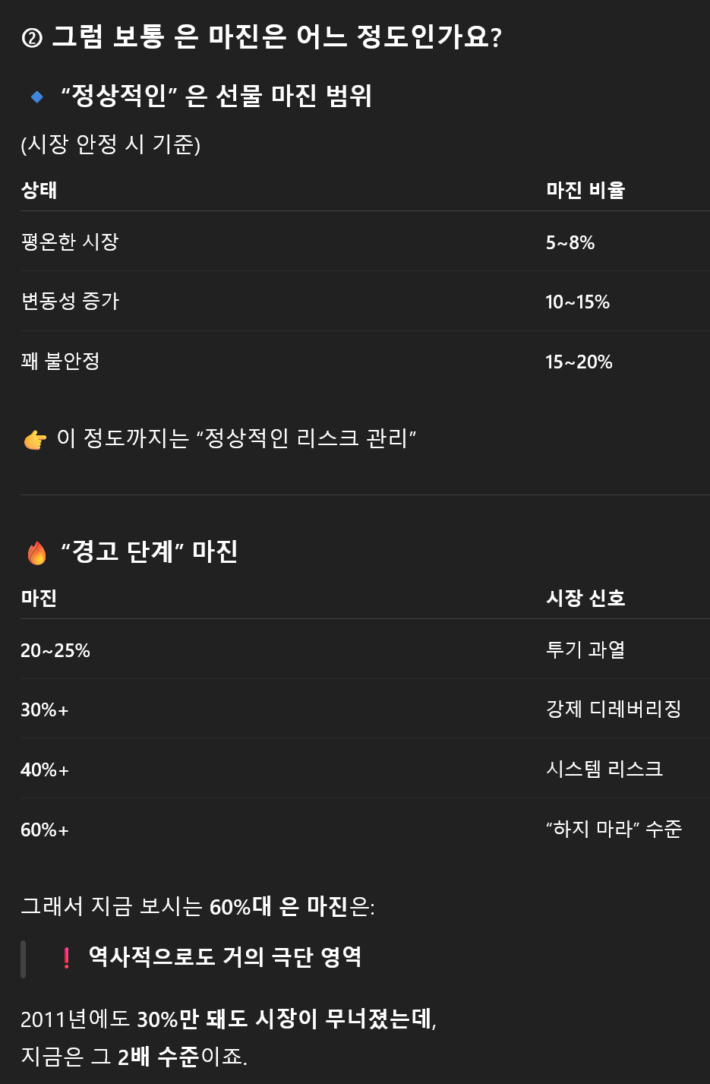The height and width of the screenshot is (1084, 710).
Task: Select the 마진 비율 column header
Action: pyautogui.click(x=585, y=190)
